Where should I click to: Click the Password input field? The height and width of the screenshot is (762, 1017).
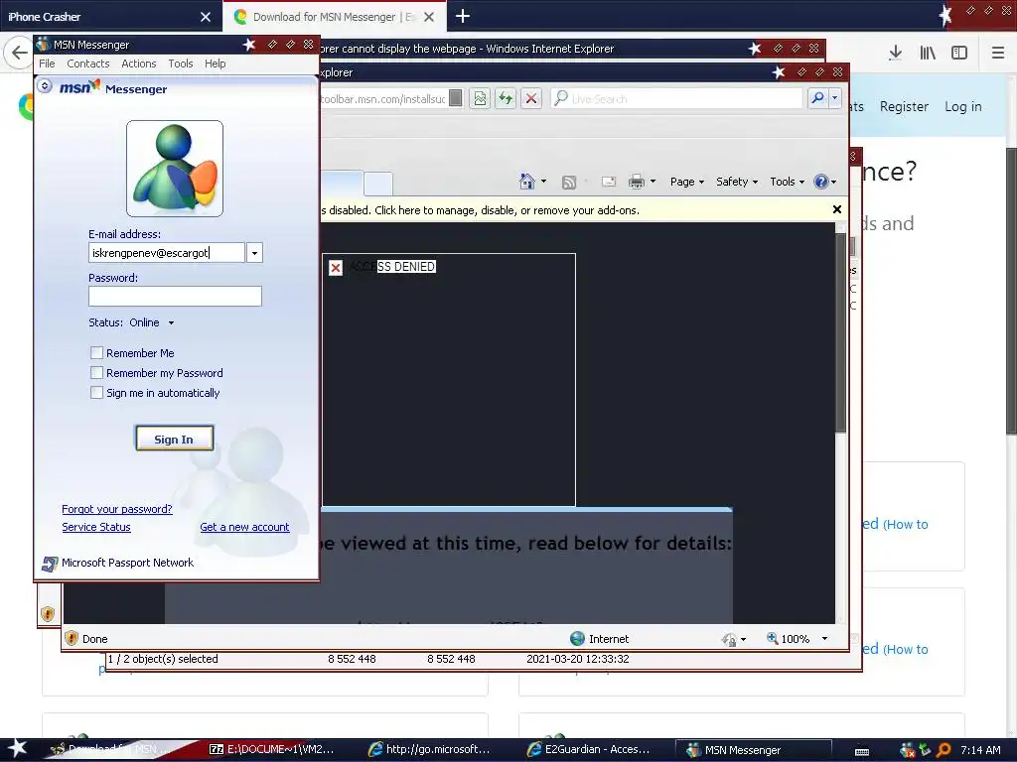pyautogui.click(x=175, y=296)
